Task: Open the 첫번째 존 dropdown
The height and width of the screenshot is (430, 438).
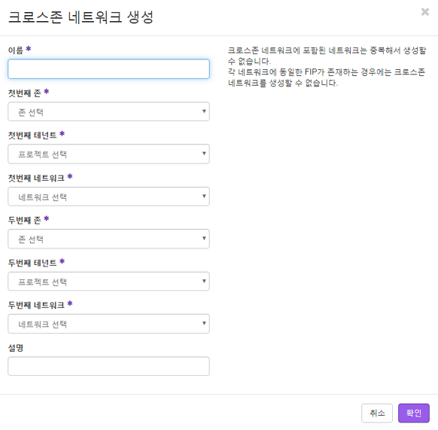Action: 108,111
